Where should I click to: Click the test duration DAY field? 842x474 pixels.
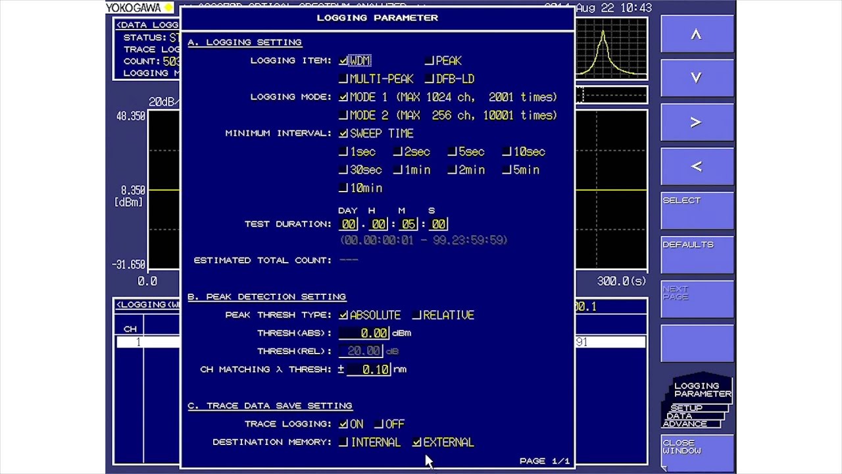(x=349, y=224)
